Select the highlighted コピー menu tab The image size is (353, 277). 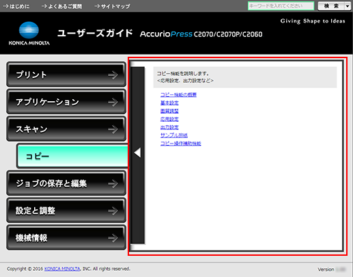[72, 156]
